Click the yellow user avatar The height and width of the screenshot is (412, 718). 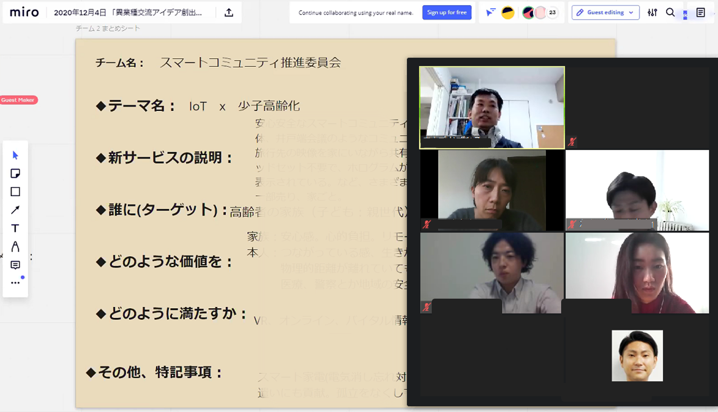pos(508,13)
